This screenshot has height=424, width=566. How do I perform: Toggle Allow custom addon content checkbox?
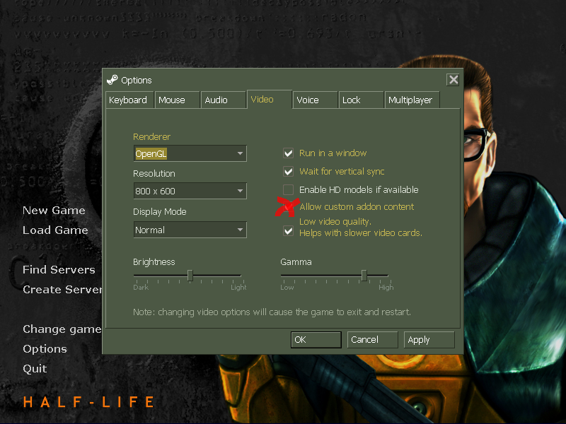click(x=288, y=207)
